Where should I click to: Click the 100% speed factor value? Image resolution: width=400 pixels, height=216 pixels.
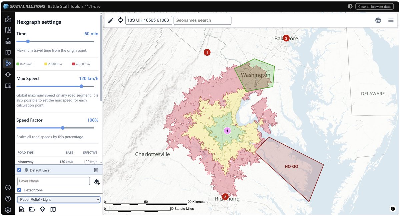tap(93, 120)
